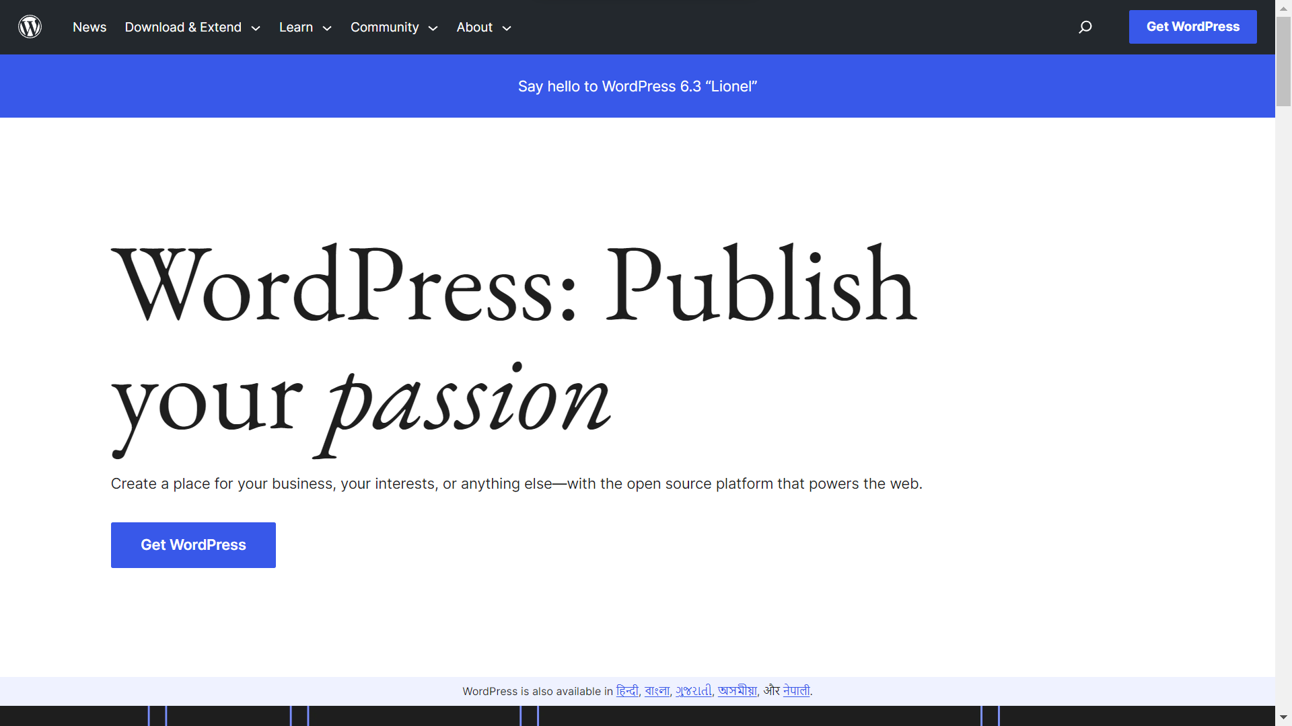Image resolution: width=1292 pixels, height=726 pixels.
Task: Open the About menu
Action: (474, 27)
